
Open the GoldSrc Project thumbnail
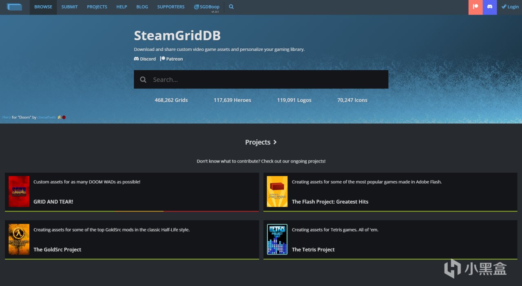19,239
